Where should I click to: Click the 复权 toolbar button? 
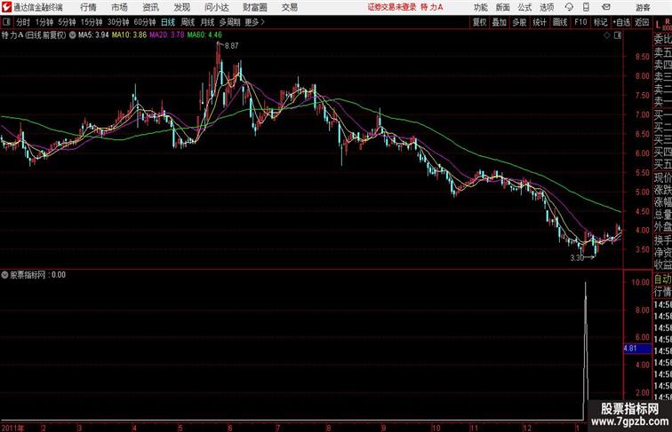pyautogui.click(x=480, y=22)
